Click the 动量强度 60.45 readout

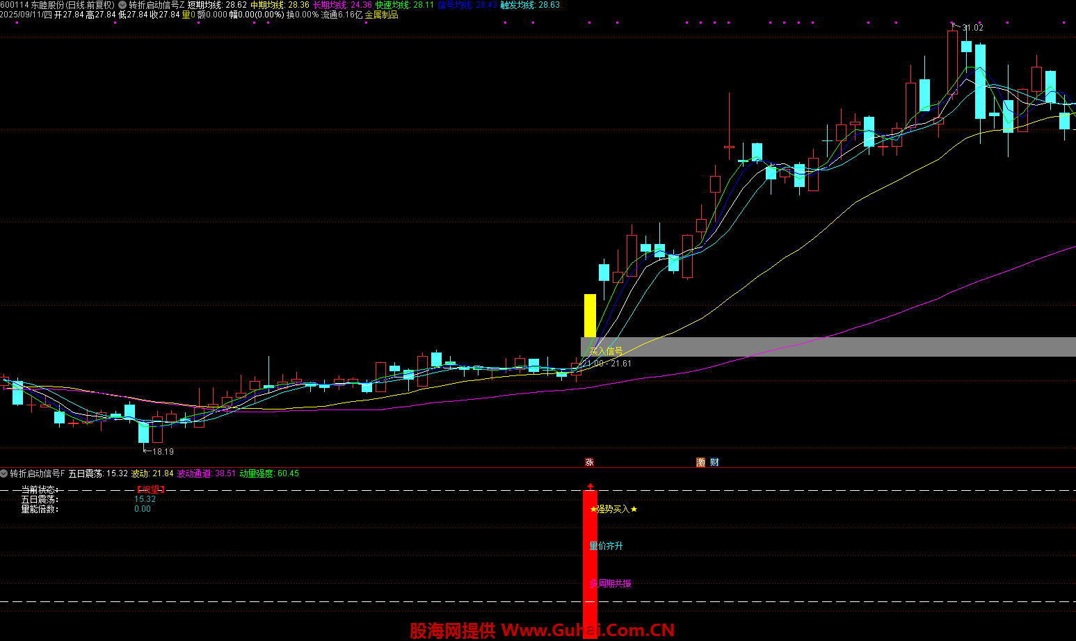tap(269, 473)
